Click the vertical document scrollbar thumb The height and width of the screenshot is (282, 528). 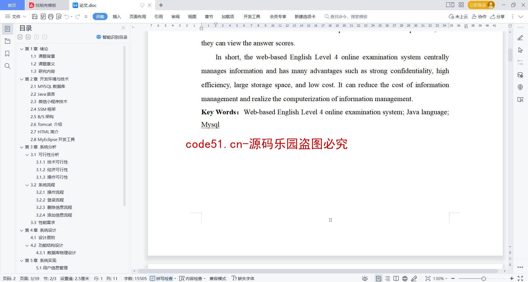point(510,55)
